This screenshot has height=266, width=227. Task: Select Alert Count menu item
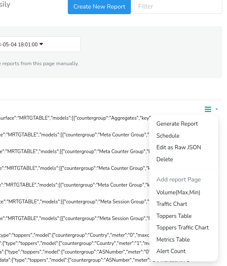coord(171,251)
